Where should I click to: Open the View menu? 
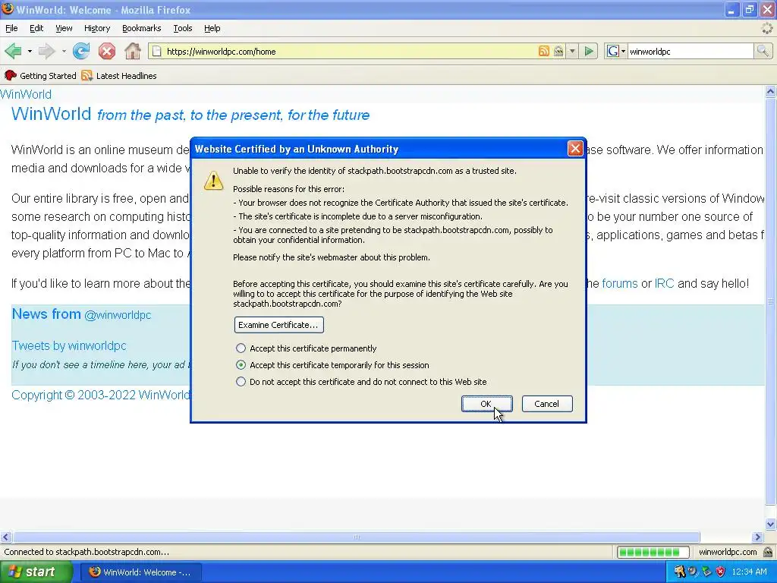(x=64, y=28)
